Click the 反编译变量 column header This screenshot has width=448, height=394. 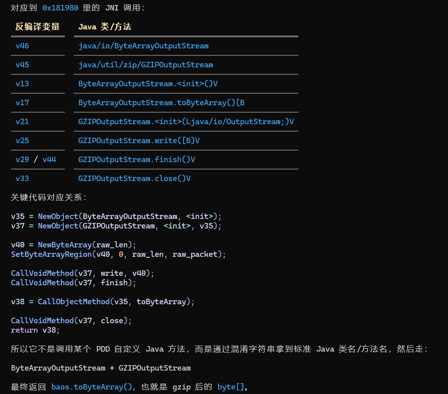[x=37, y=26]
